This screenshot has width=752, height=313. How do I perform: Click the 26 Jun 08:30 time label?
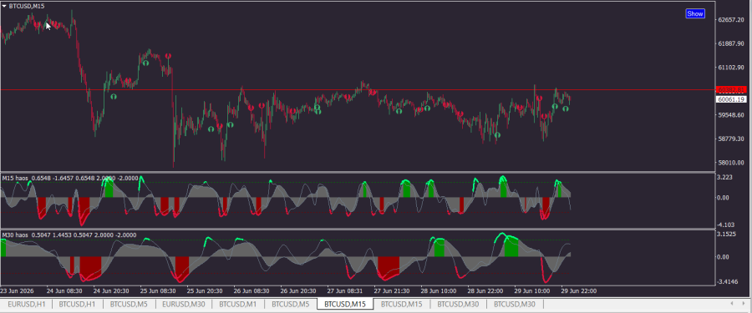[252, 291]
